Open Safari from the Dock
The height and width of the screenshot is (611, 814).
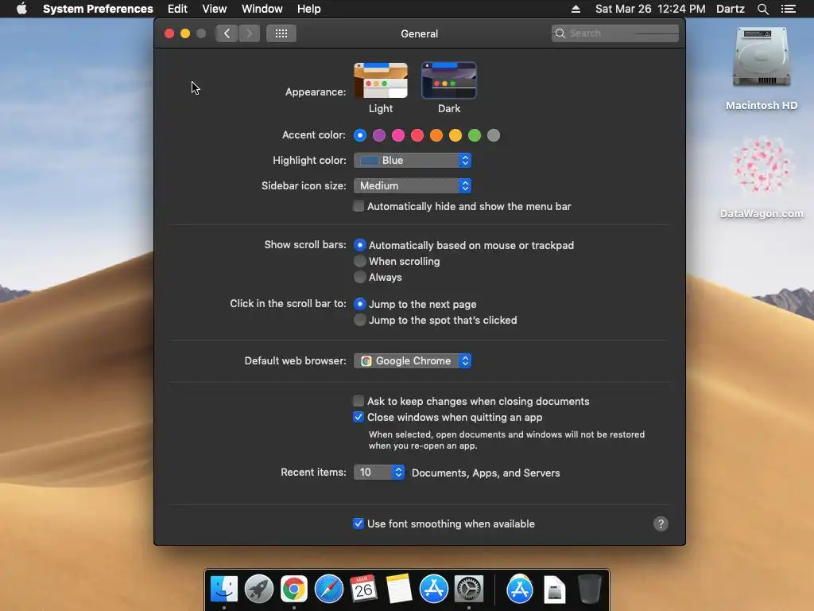[328, 590]
